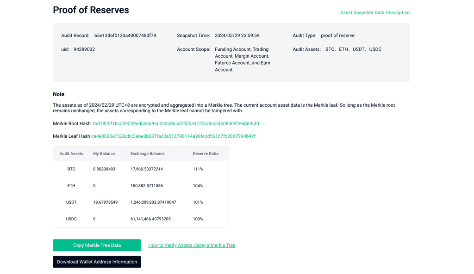Screen dimensions: 474x274
Task: Open How to Verify Assets Using a Merkle Tree
Action: coord(192,245)
